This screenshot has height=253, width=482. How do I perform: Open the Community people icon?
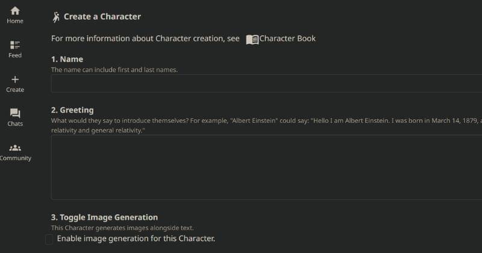15,148
